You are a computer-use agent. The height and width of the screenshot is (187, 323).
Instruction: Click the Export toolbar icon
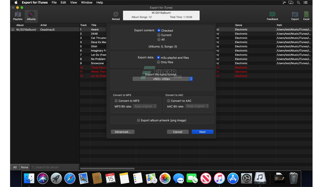(295, 16)
